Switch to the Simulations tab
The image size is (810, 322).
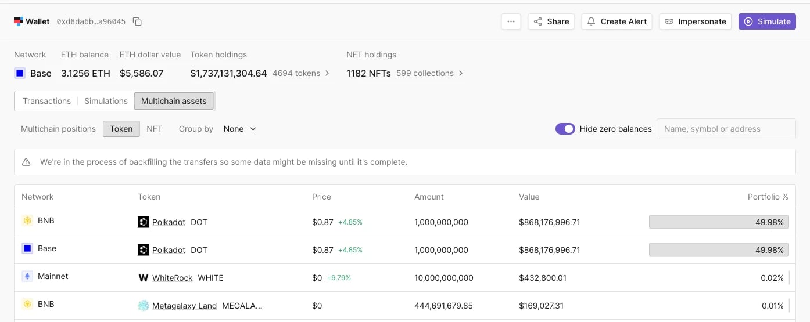106,101
